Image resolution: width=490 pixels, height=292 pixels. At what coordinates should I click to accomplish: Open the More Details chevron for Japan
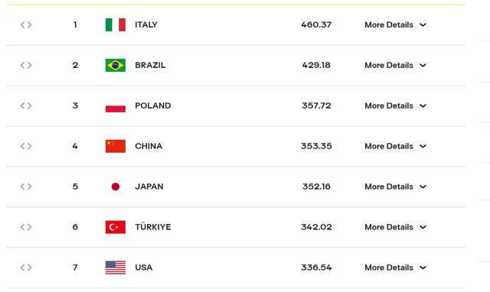[423, 187]
